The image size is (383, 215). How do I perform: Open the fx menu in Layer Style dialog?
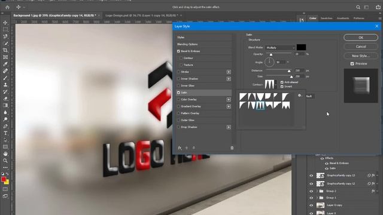180,148
